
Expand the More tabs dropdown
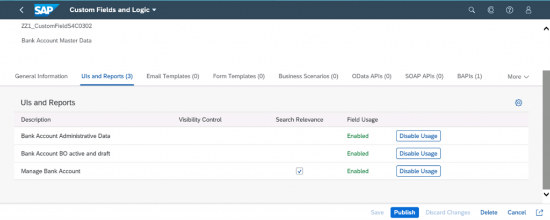518,77
